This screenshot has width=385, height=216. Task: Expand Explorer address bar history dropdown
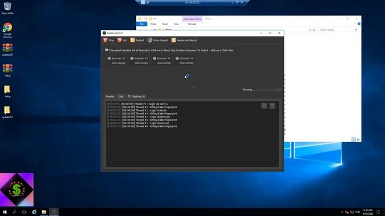click(x=310, y=30)
